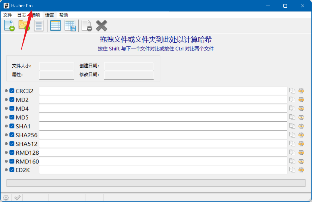Minimize the Hasher Pro window

[x=268, y=6]
